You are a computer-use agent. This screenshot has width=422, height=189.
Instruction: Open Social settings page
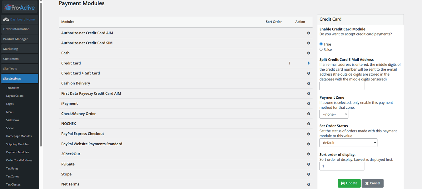click(10, 128)
